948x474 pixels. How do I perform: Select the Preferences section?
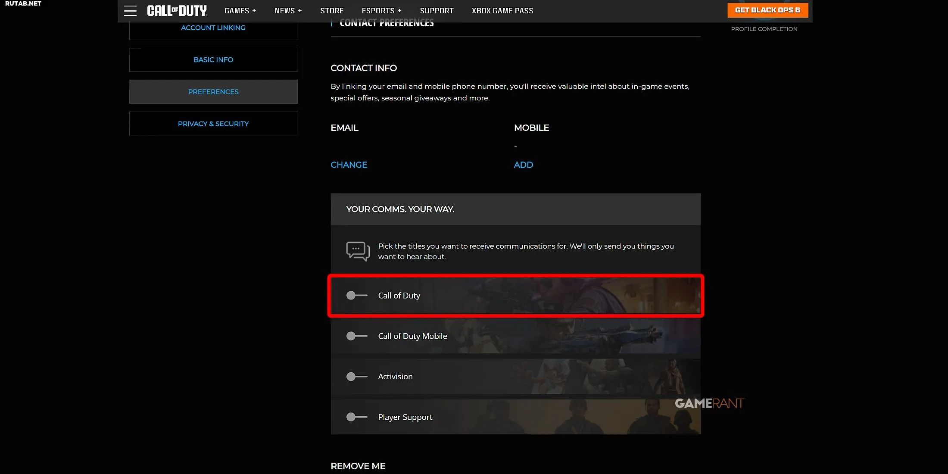[x=213, y=92]
